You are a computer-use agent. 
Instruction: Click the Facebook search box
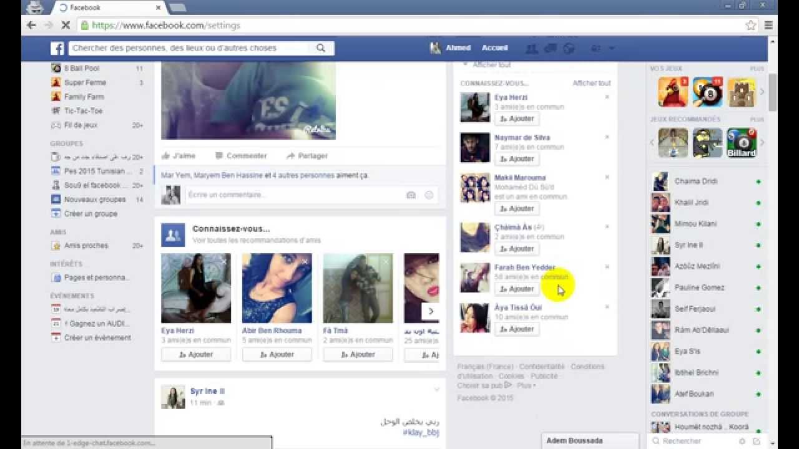[190, 48]
